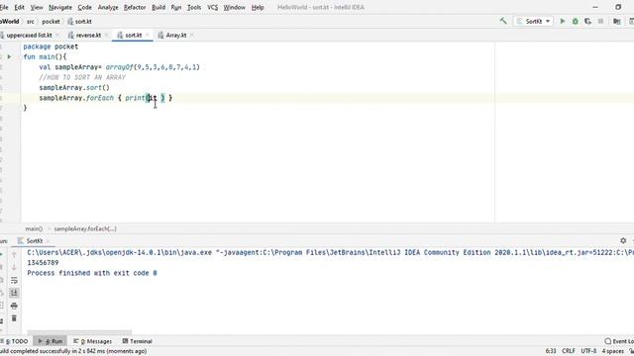Screen dimensions: 634x356
Task: Clear console output with the trash icon
Action: point(14,318)
